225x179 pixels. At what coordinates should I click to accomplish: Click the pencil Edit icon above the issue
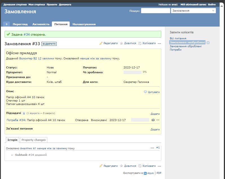point(101,43)
